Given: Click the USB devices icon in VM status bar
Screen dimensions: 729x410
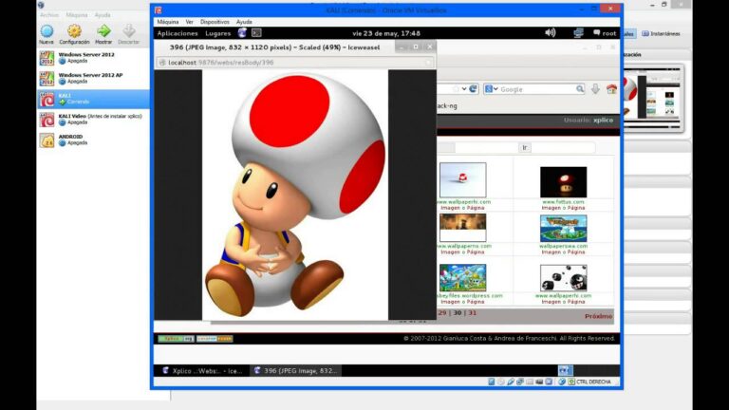Looking at the screenshot, I should pos(511,382).
